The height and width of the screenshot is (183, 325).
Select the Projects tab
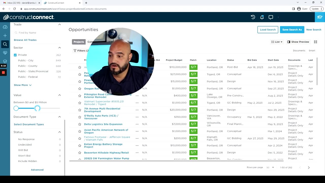[79, 42]
